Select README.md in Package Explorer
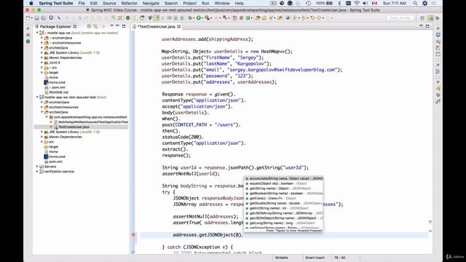466x262 pixels. [x=58, y=92]
